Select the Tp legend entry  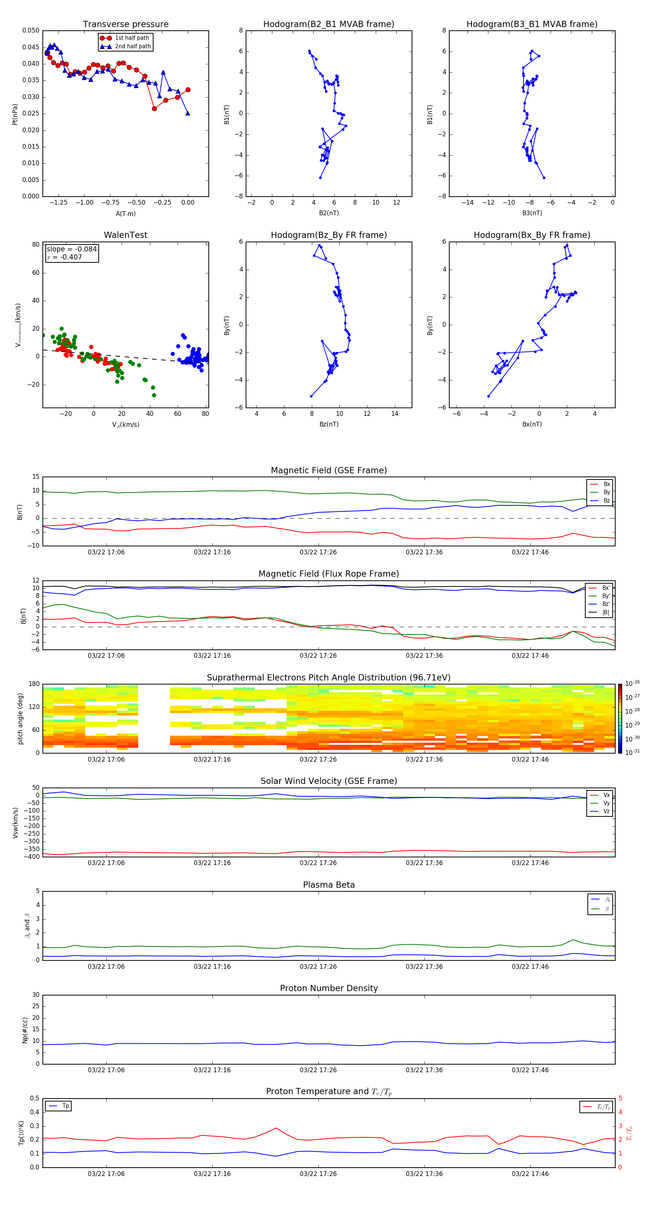[58, 1106]
